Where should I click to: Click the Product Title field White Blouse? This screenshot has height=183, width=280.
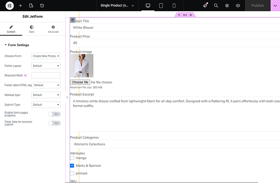click(x=175, y=27)
